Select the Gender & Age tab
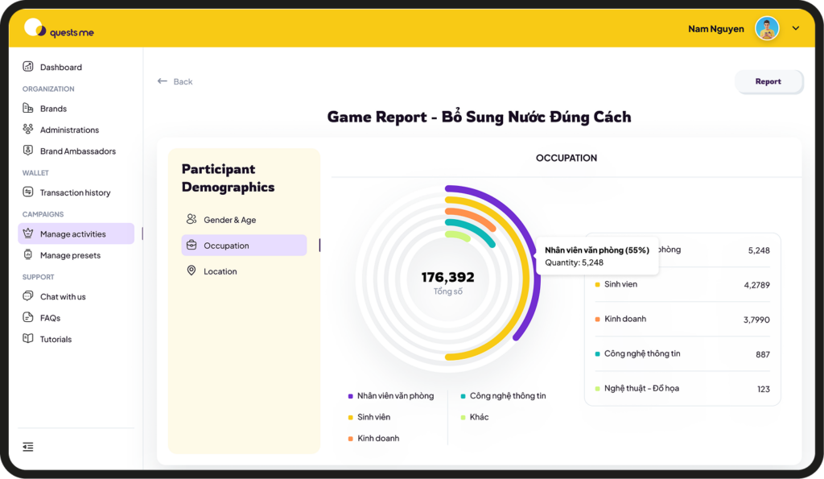The width and height of the screenshot is (824, 479). 229,220
